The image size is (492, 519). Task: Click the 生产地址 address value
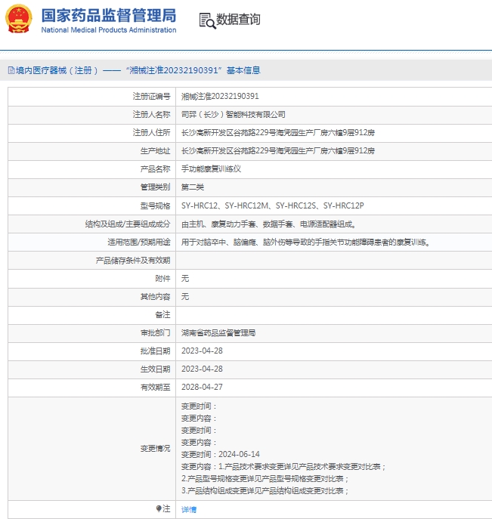pos(278,151)
